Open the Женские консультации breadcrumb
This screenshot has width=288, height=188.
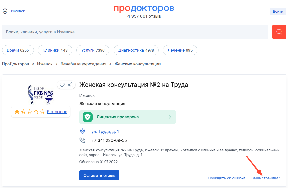(137, 64)
